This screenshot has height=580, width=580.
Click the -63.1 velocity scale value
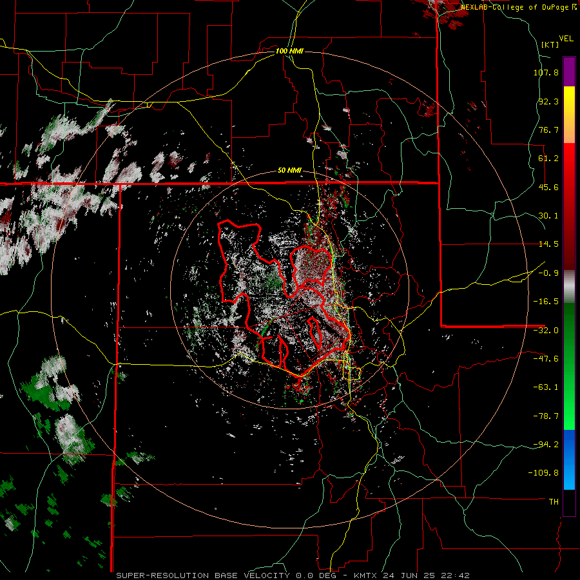(546, 387)
